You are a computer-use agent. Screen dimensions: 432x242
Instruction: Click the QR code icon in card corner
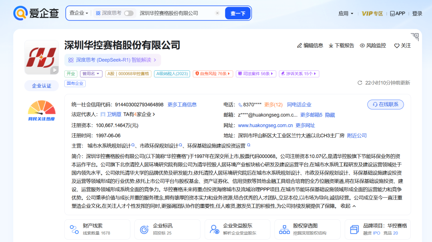[415, 37]
